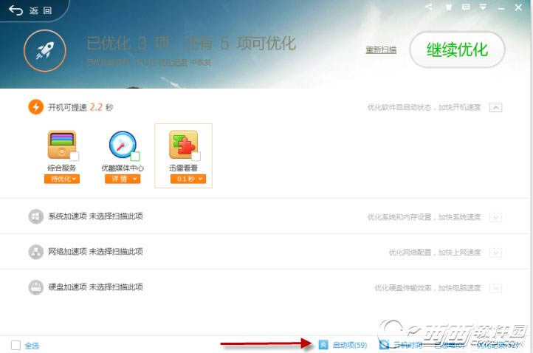
Task: Click the 继续优化 button
Action: click(457, 50)
